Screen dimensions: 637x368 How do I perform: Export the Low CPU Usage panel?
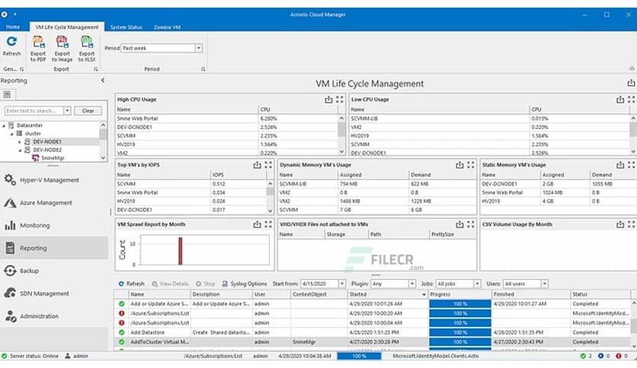[x=620, y=100]
